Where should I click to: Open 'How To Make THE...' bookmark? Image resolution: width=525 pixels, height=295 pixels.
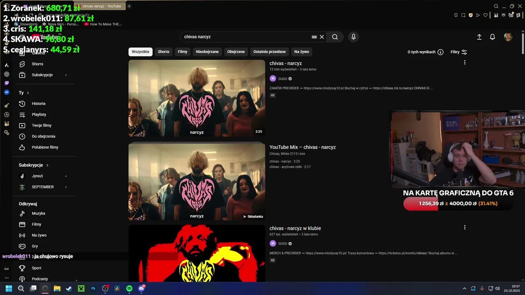click(103, 24)
